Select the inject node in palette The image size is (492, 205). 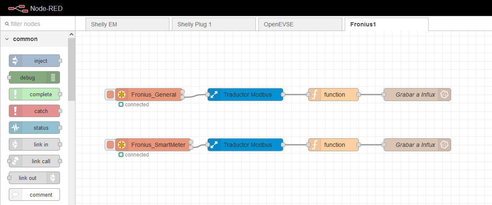pyautogui.click(x=34, y=61)
